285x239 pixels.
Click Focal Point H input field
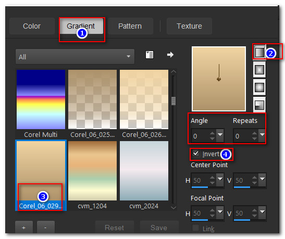tap(200, 213)
